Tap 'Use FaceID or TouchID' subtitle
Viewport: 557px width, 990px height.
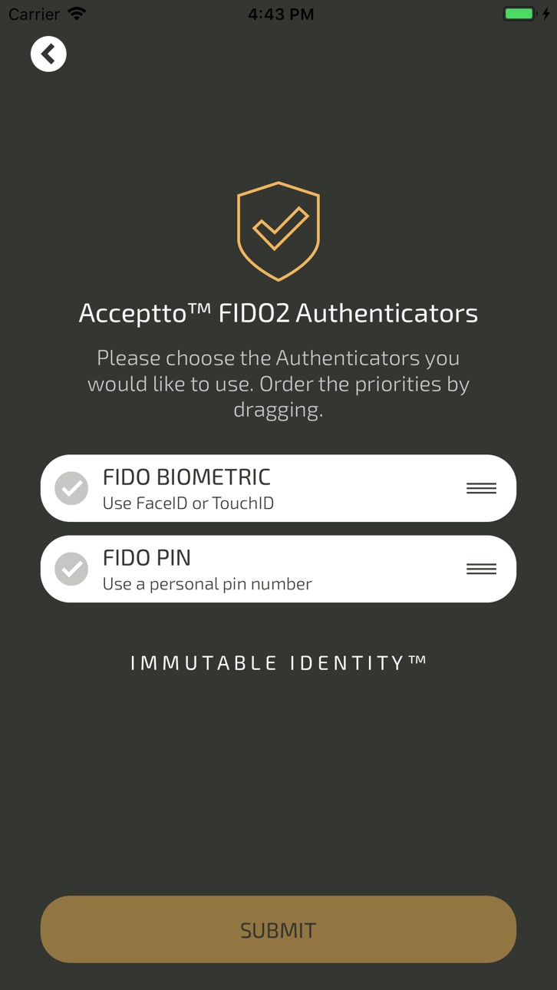(x=188, y=503)
